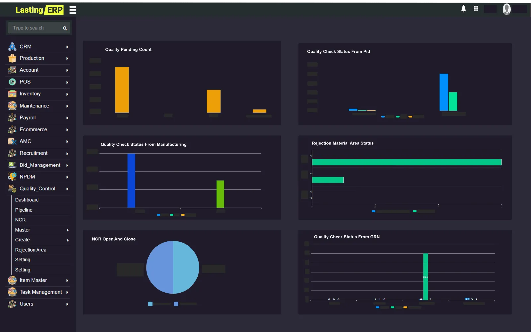Open the apps grid icon
This screenshot has width=531, height=332.
[x=476, y=9]
